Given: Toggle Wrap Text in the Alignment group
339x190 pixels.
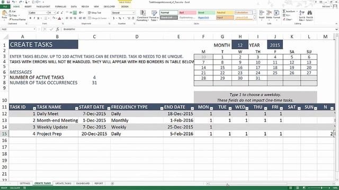Looking at the screenshot, I should point(95,13).
